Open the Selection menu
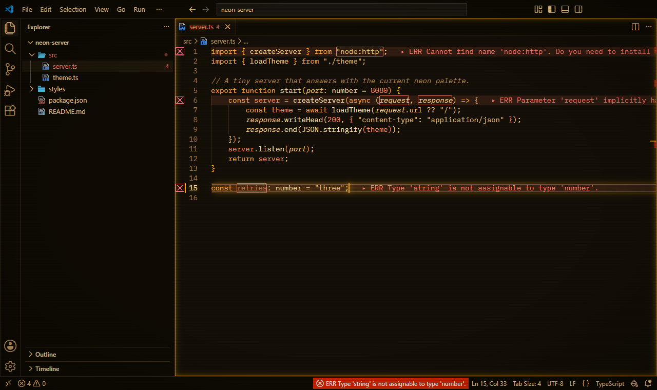Image resolution: width=657 pixels, height=390 pixels. 73,9
